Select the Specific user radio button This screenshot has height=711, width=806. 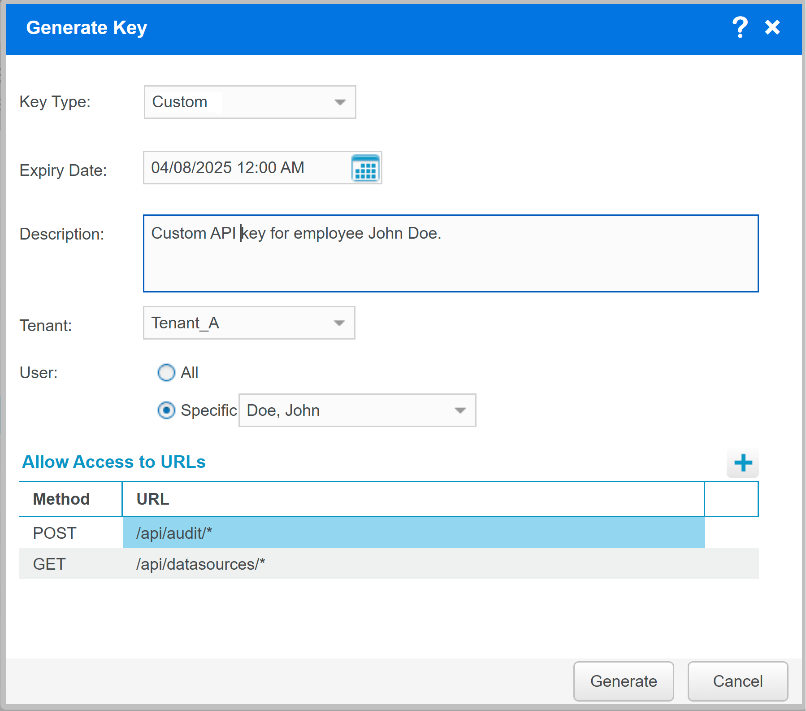point(166,410)
